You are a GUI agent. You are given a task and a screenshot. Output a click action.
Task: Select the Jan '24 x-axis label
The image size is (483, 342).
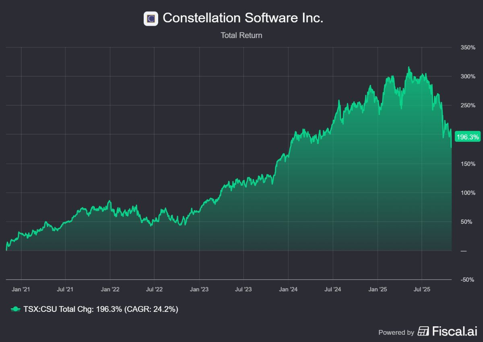pos(288,289)
